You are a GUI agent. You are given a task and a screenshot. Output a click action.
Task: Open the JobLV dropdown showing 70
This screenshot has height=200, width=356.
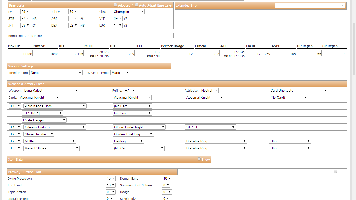point(73,11)
